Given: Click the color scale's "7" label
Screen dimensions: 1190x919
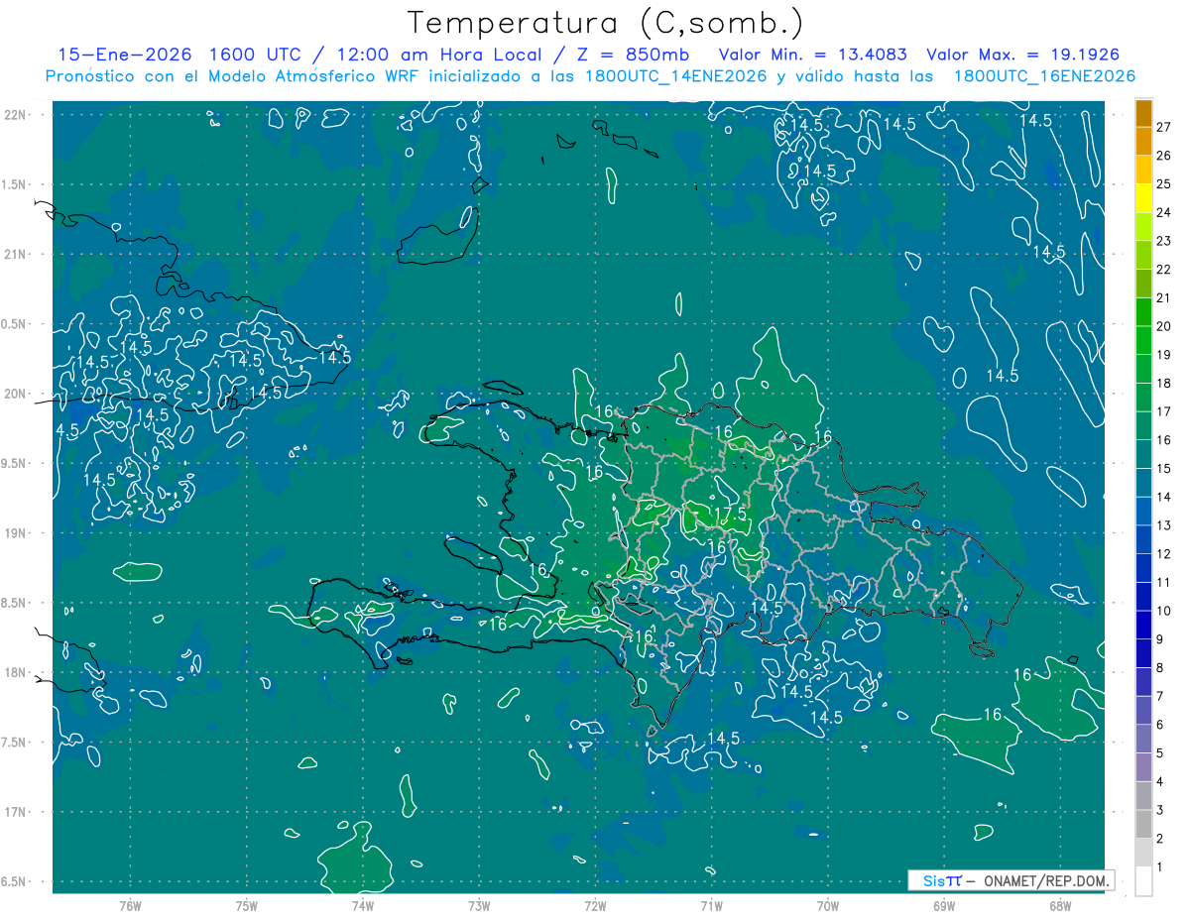Looking at the screenshot, I should pyautogui.click(x=1161, y=696).
